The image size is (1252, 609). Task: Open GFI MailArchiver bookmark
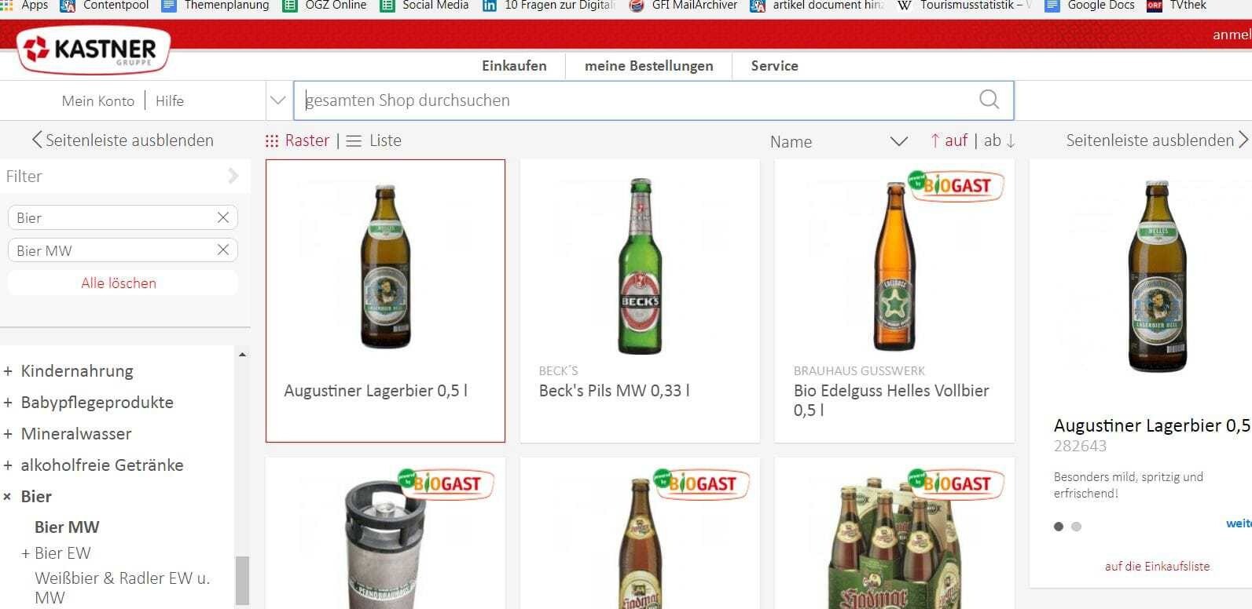683,5
